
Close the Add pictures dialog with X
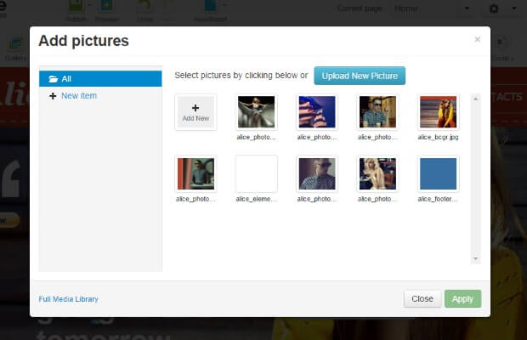click(477, 40)
